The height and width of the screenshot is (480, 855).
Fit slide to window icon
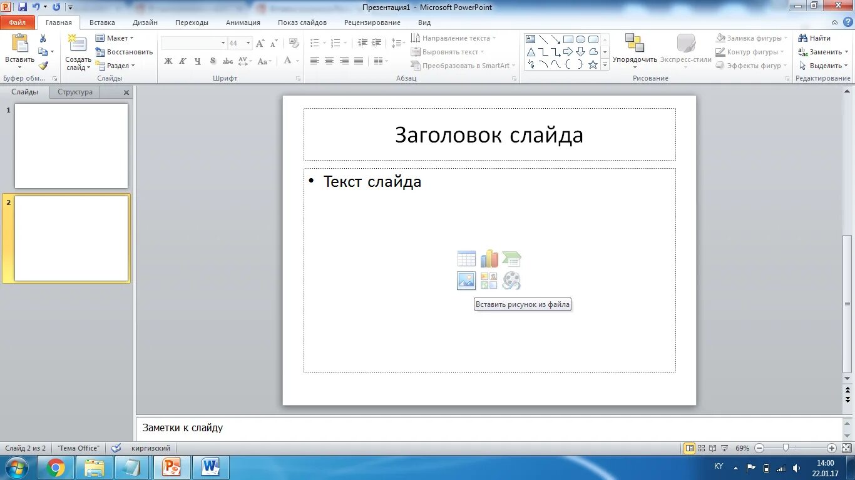(x=846, y=448)
